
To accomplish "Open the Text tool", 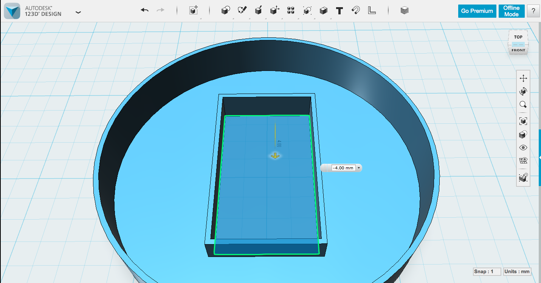I will click(x=339, y=11).
